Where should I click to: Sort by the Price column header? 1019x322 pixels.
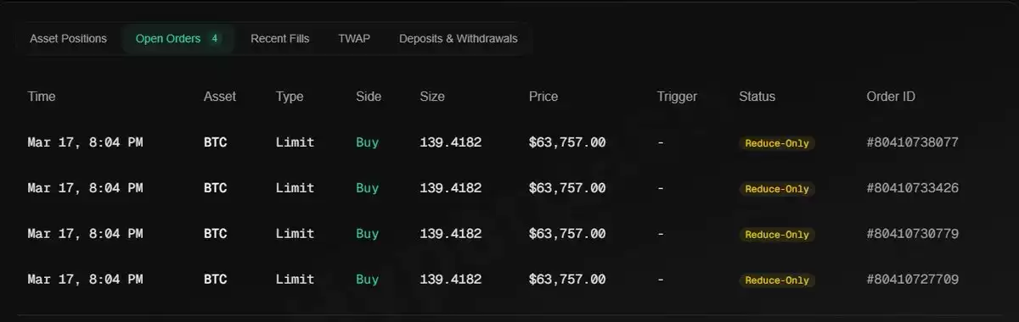tap(543, 97)
